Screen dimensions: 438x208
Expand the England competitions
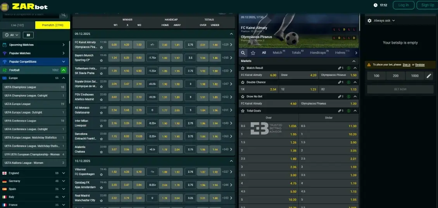coord(64,173)
